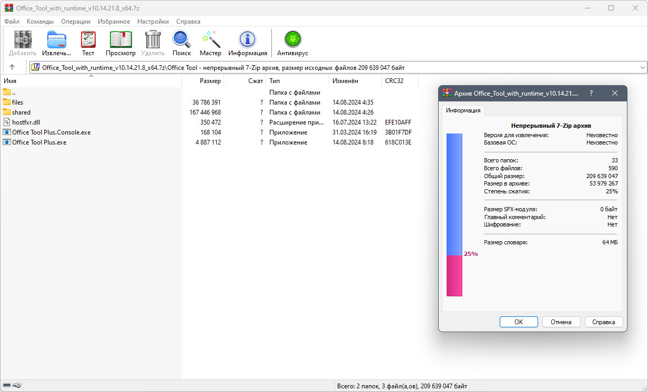Click the Справка button in the dialog
648x392 pixels.
click(603, 322)
